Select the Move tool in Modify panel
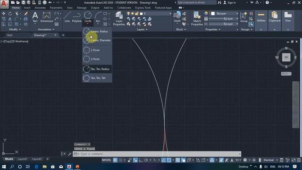This screenshot has width=302, height=170. click(3, 14)
